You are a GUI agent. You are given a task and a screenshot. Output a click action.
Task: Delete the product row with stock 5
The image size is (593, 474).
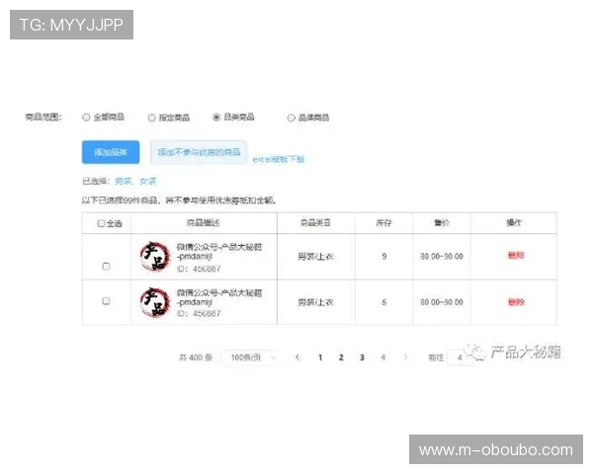(x=516, y=302)
